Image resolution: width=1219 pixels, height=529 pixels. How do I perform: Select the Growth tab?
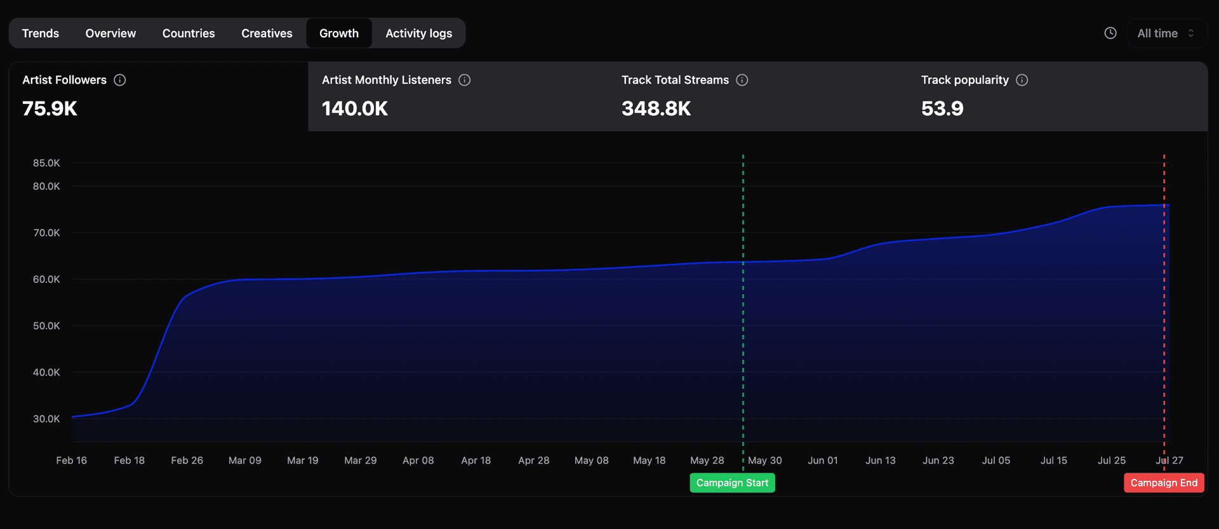click(339, 33)
